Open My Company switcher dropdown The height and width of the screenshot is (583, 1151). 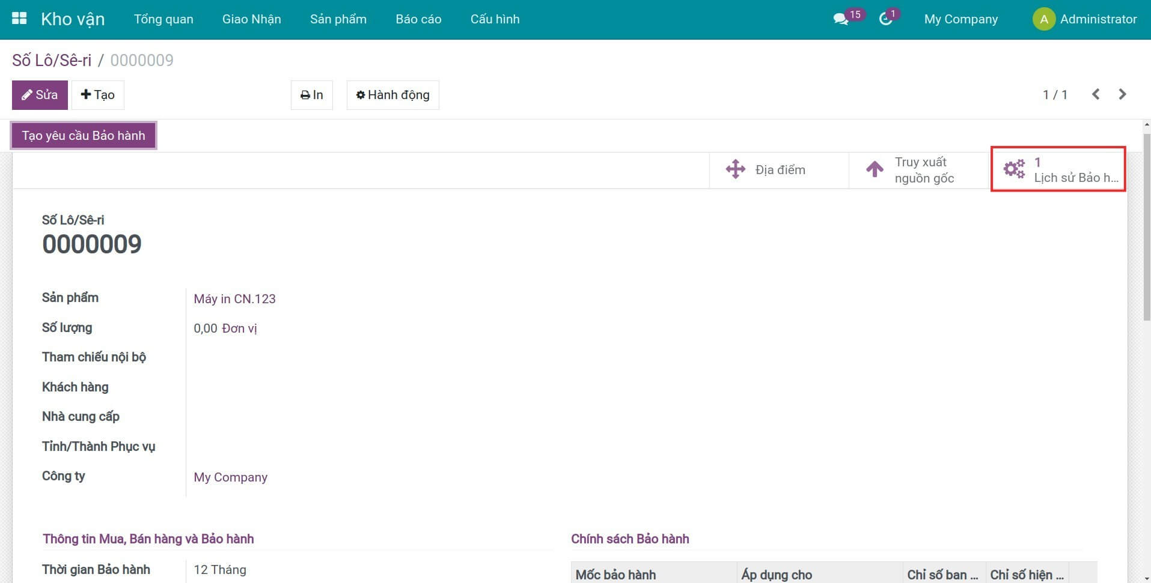[960, 19]
